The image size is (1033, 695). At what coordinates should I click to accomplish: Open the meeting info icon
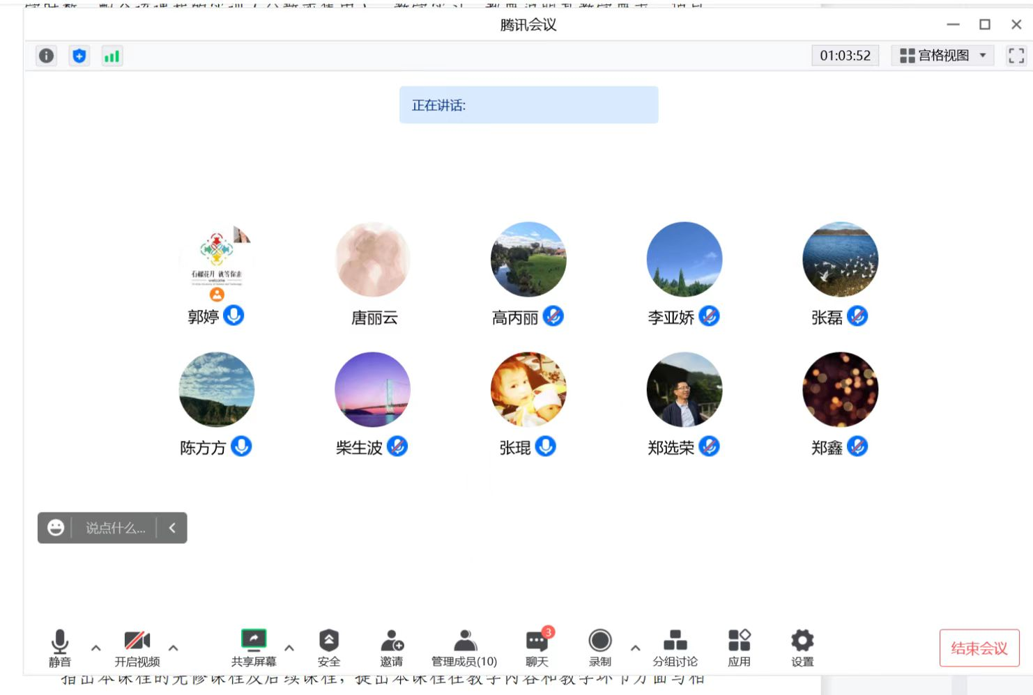(46, 56)
